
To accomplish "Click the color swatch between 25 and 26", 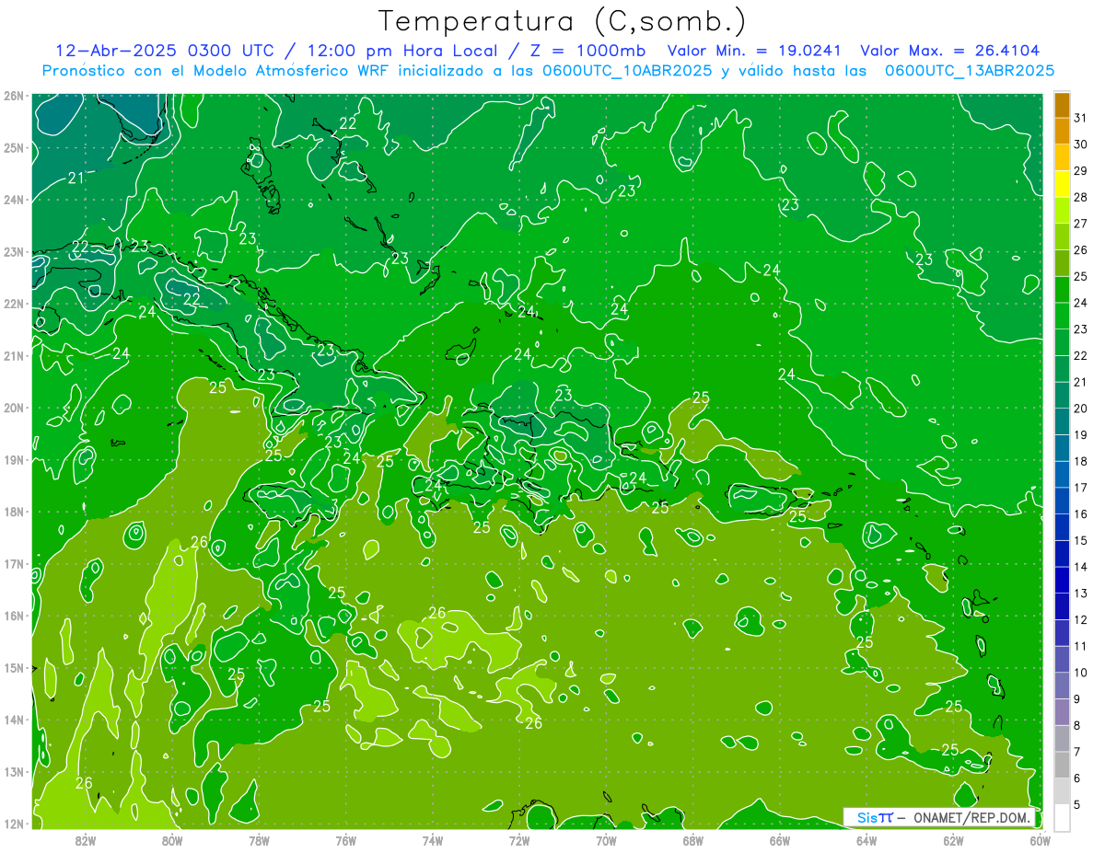I will coord(1062,262).
